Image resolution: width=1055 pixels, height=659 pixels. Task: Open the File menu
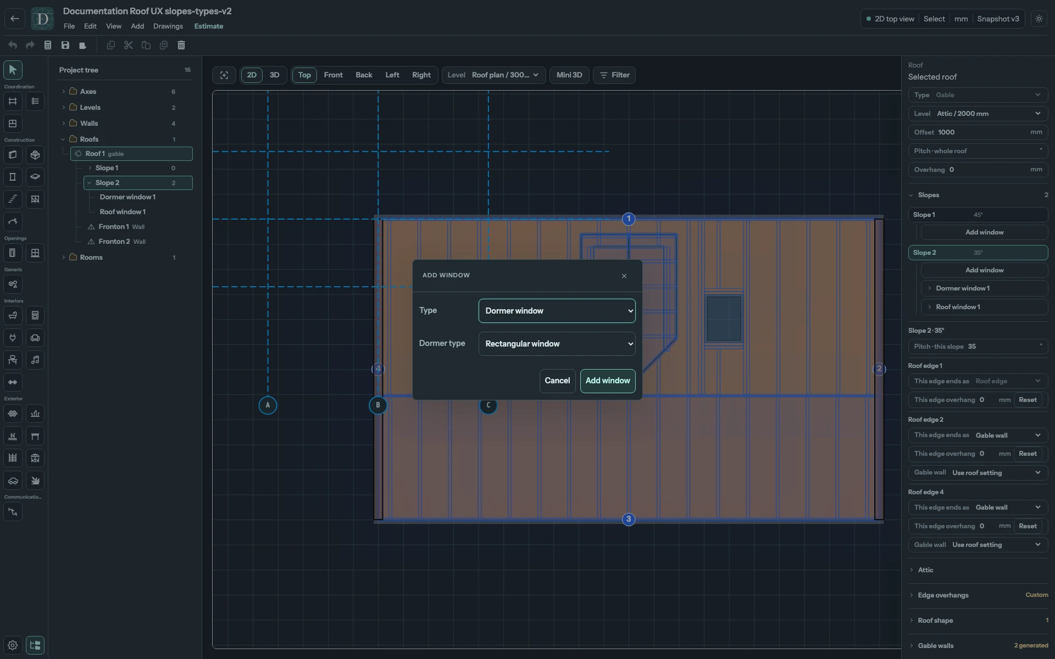[x=69, y=26]
